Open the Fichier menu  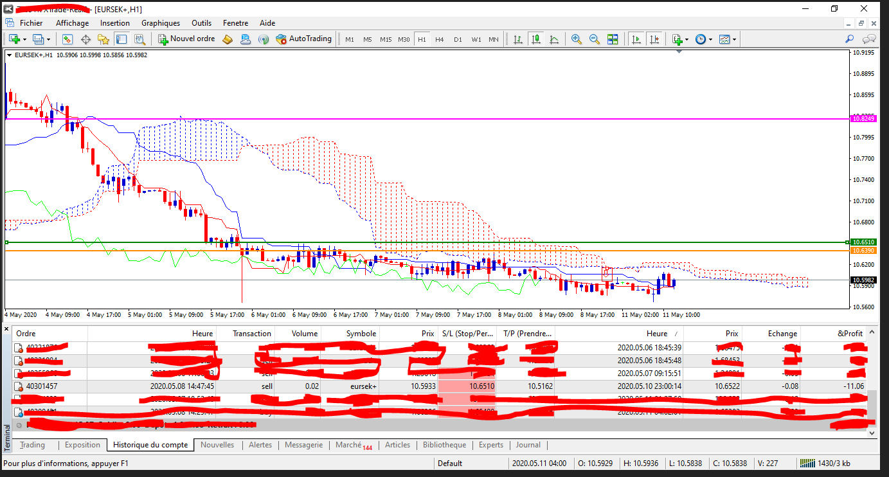pyautogui.click(x=31, y=23)
